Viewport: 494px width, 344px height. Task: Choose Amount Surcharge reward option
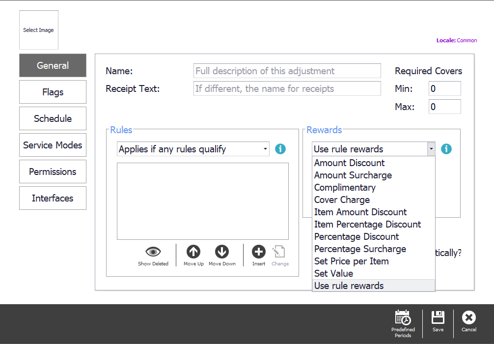(x=374, y=175)
